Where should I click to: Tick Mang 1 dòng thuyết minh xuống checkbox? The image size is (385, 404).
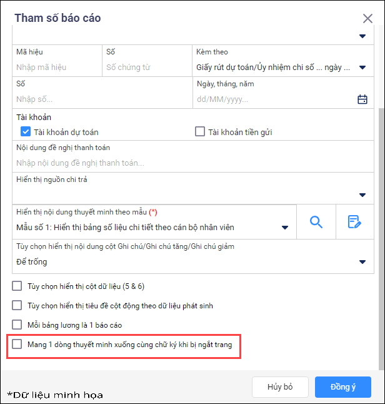(x=17, y=344)
